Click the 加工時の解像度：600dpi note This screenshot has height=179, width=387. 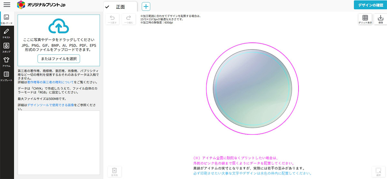[156, 22]
